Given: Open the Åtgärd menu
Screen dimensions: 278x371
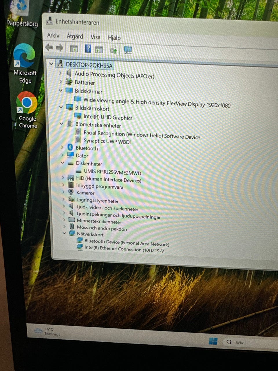Looking at the screenshot, I should click(75, 36).
